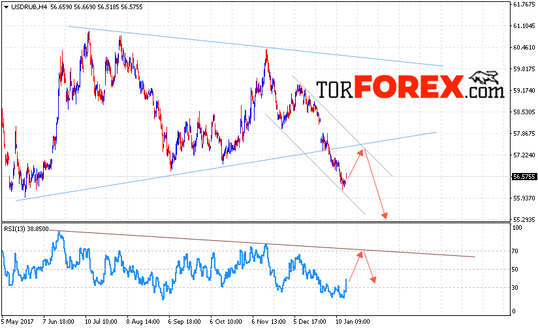Select the 61.1045 price scale value

click(524, 25)
